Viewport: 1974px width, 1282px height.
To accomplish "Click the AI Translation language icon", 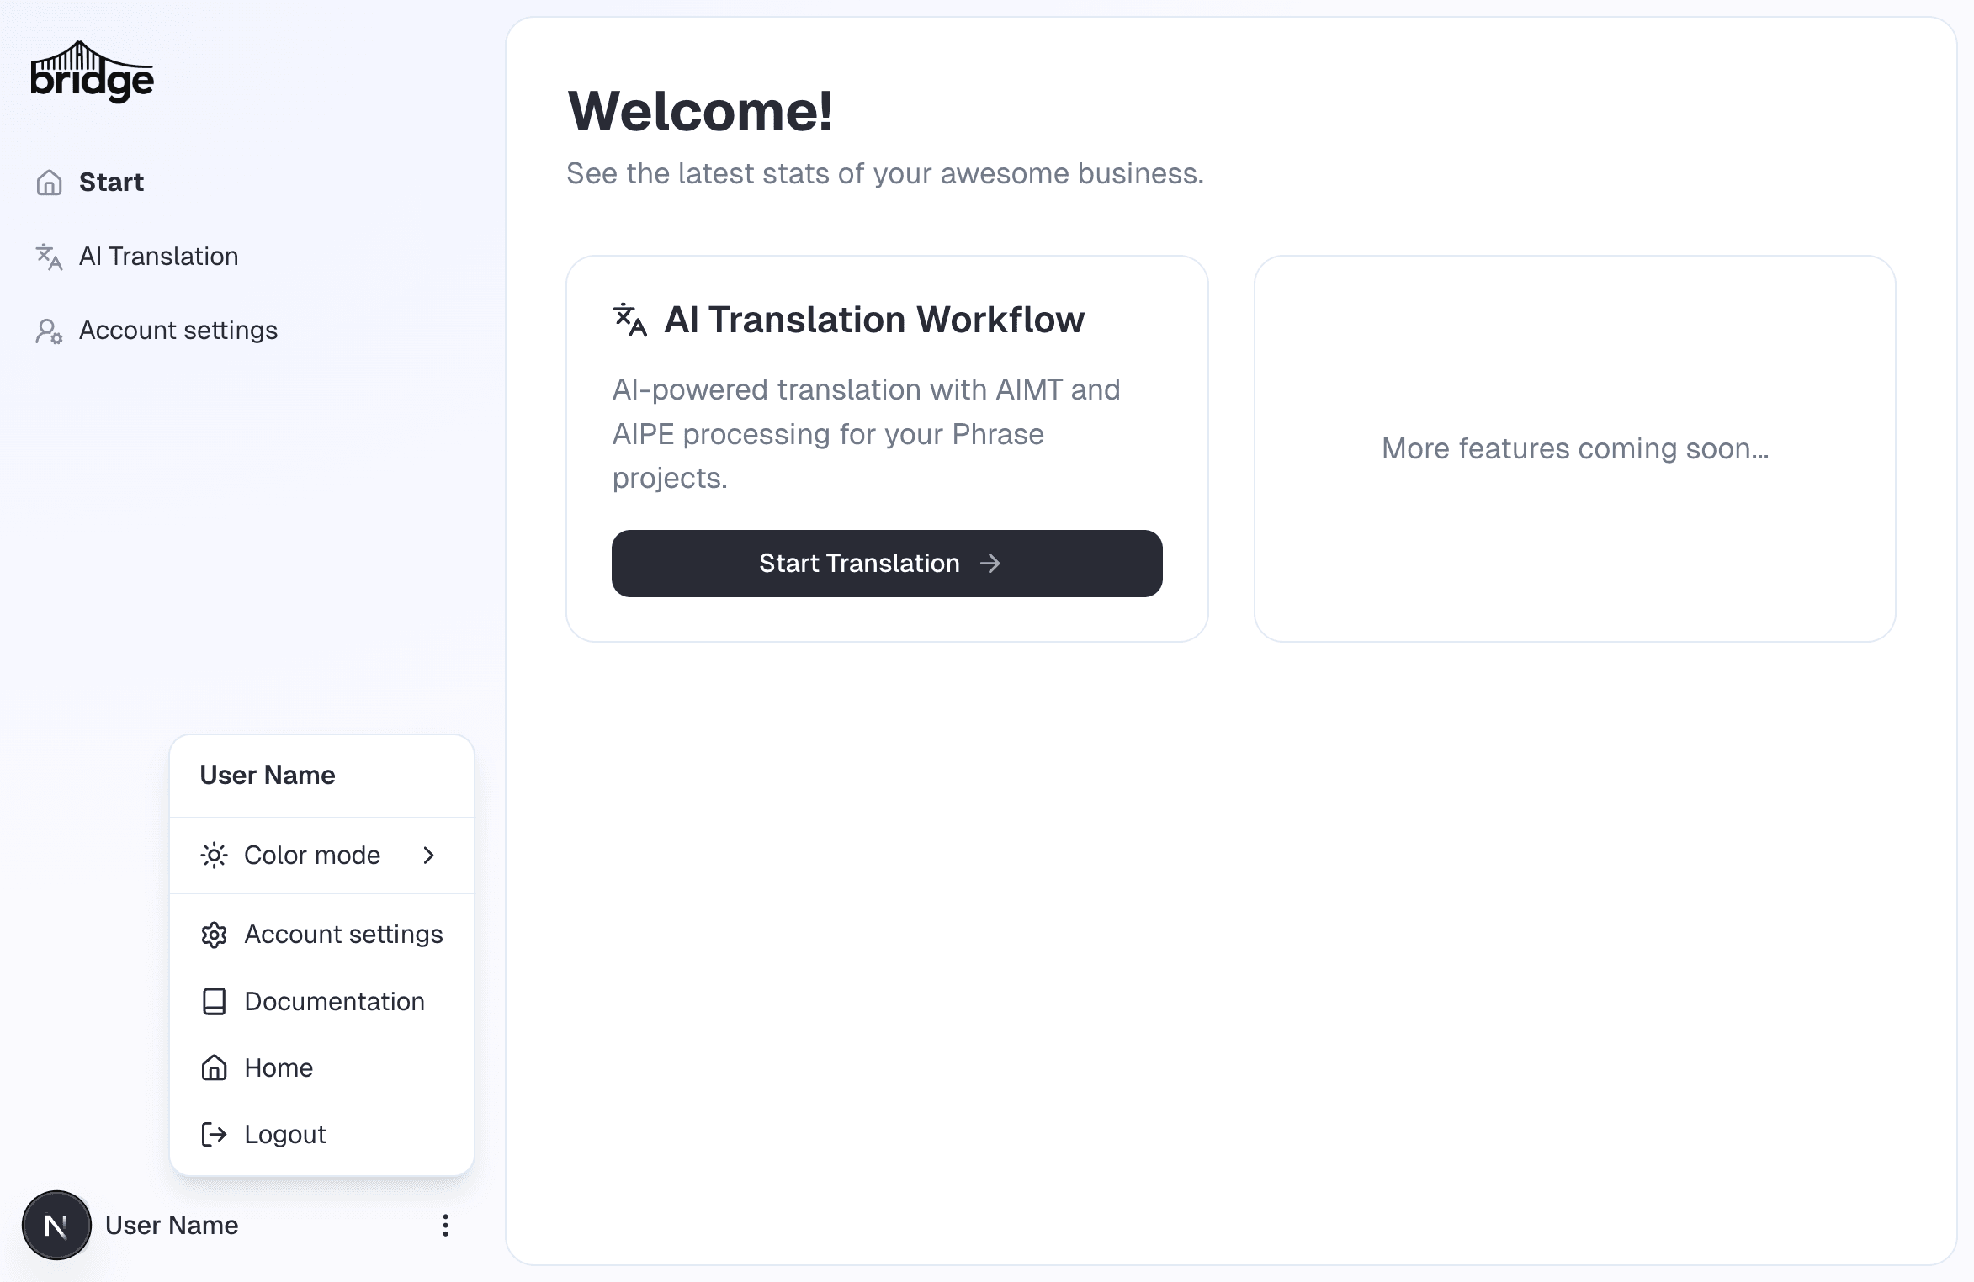I will [48, 257].
